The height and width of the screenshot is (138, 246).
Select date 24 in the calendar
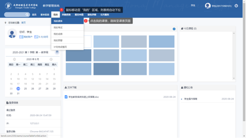18,89
